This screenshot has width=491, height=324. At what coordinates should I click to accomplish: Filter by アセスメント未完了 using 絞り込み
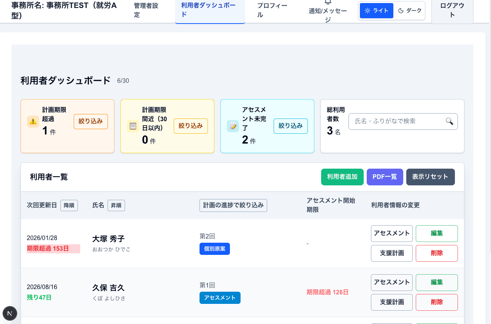[291, 126]
